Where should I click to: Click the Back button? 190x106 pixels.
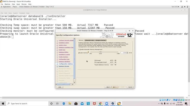tap(107, 87)
